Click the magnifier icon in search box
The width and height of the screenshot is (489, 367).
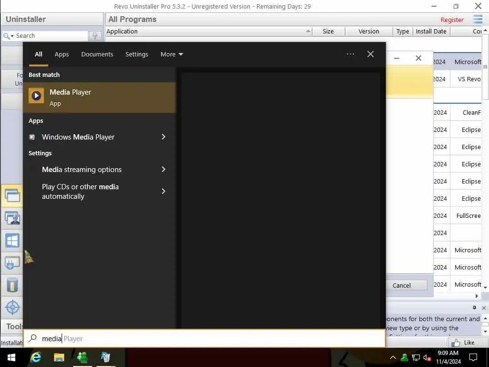pos(33,338)
